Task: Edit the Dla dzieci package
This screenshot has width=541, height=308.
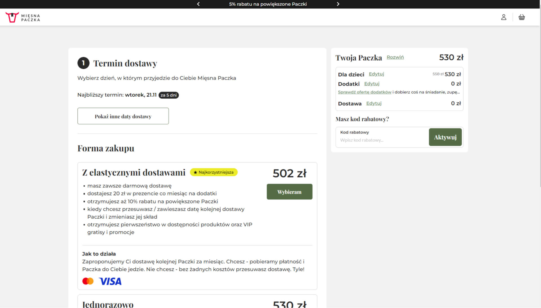Action: tap(376, 74)
